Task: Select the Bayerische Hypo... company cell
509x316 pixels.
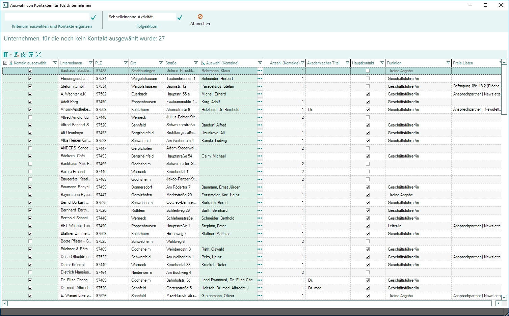Action: 76,195
